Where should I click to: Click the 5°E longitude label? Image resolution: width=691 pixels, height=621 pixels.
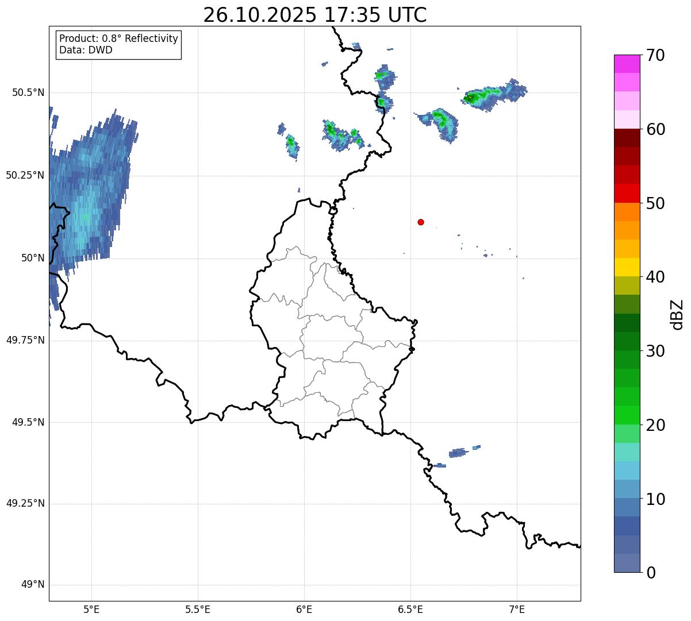point(91,610)
